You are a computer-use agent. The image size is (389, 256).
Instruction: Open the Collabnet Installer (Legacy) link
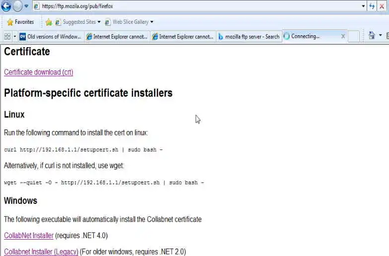pyautogui.click(x=41, y=252)
